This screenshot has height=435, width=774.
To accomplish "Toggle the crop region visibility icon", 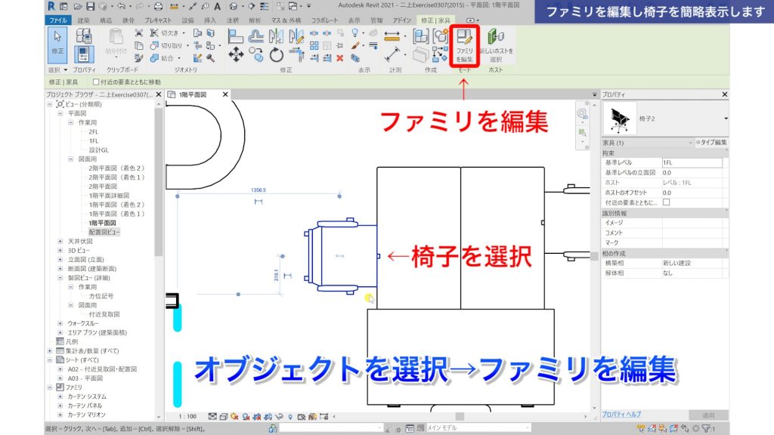I will click(302, 415).
